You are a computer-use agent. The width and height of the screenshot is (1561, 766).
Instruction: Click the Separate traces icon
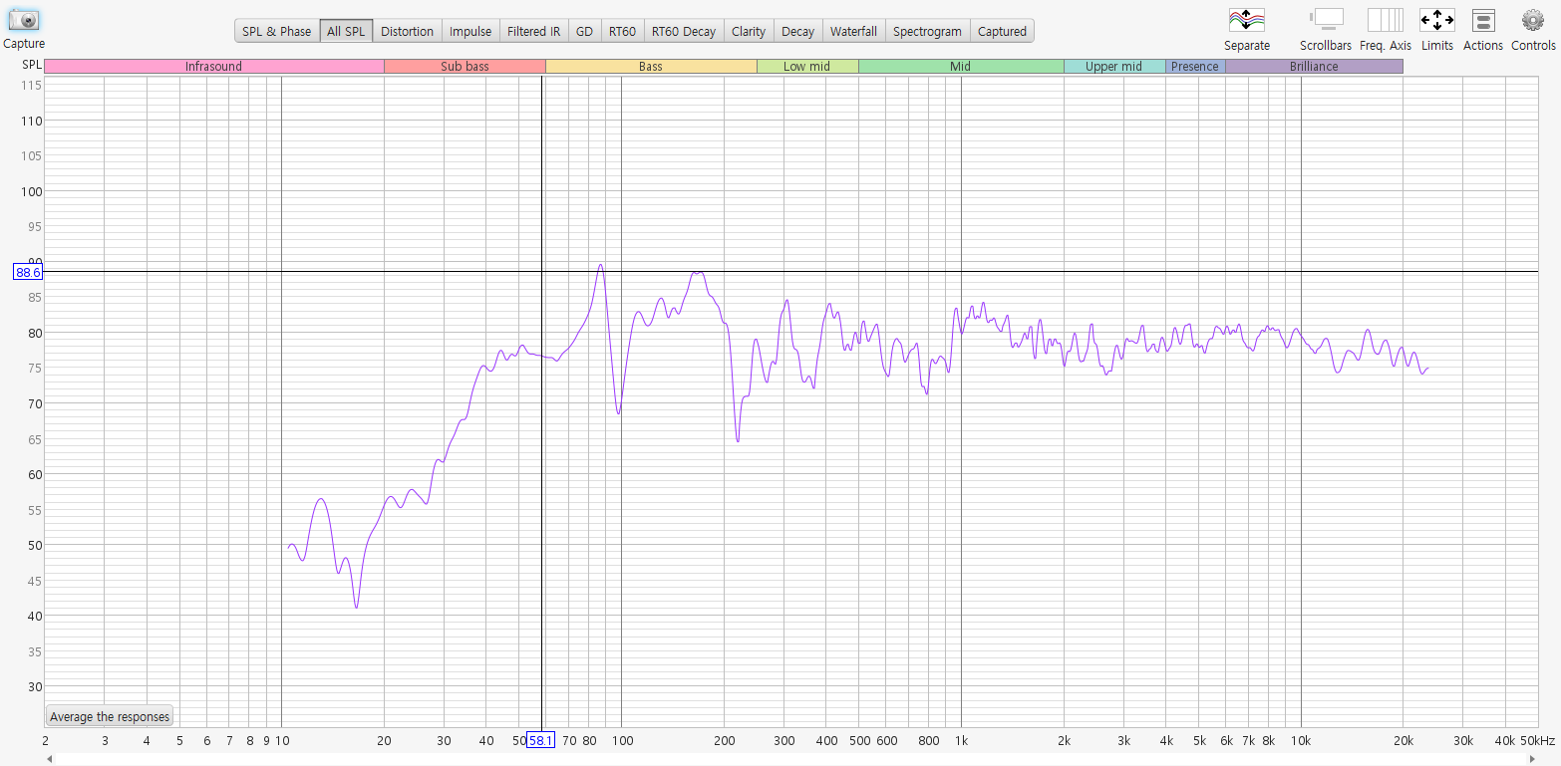point(1247,20)
